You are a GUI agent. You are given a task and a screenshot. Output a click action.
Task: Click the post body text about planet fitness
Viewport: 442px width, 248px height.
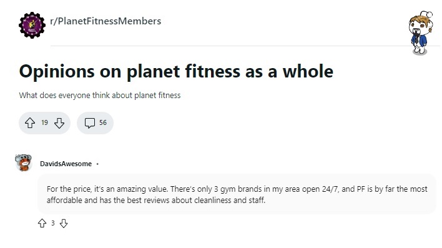[100, 96]
